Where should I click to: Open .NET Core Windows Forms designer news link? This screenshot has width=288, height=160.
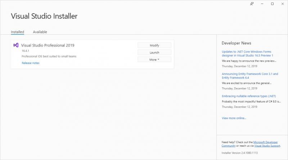[247, 54]
